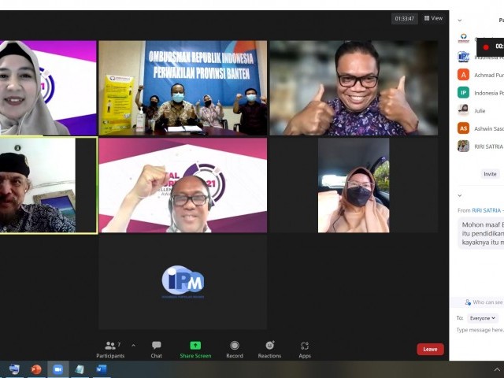Expand the Participants options caret arrow
The height and width of the screenshot is (378, 504).
tap(133, 345)
